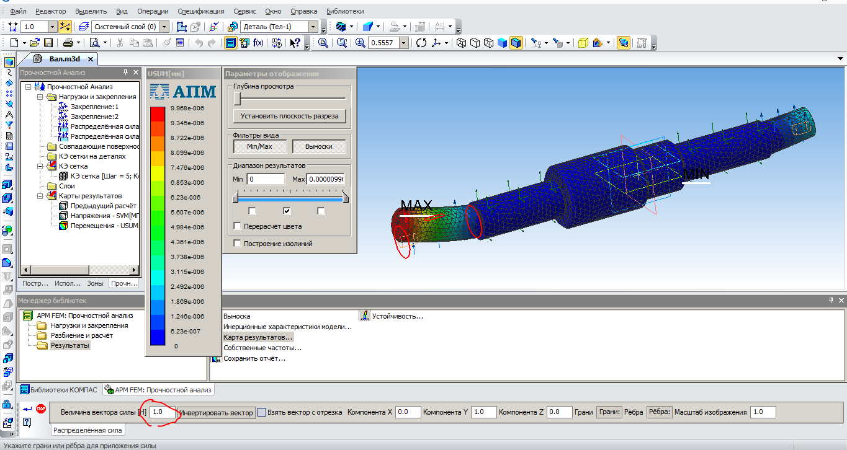Click the Create object arrow in property bar
The height and width of the screenshot is (450, 847).
tap(27, 409)
